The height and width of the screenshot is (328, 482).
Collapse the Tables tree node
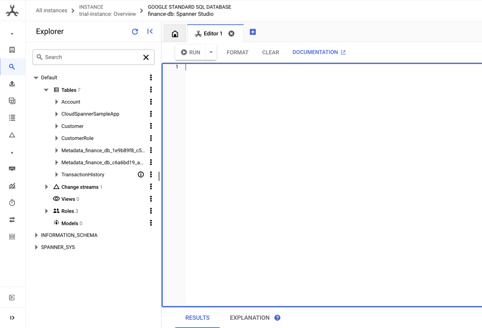(x=46, y=90)
